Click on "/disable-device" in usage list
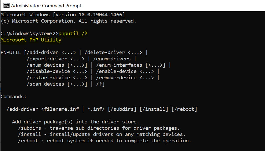 [x=48, y=71]
